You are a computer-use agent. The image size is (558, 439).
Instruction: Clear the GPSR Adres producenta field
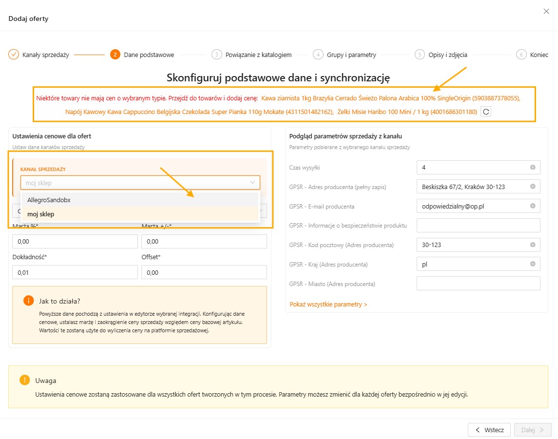click(532, 187)
